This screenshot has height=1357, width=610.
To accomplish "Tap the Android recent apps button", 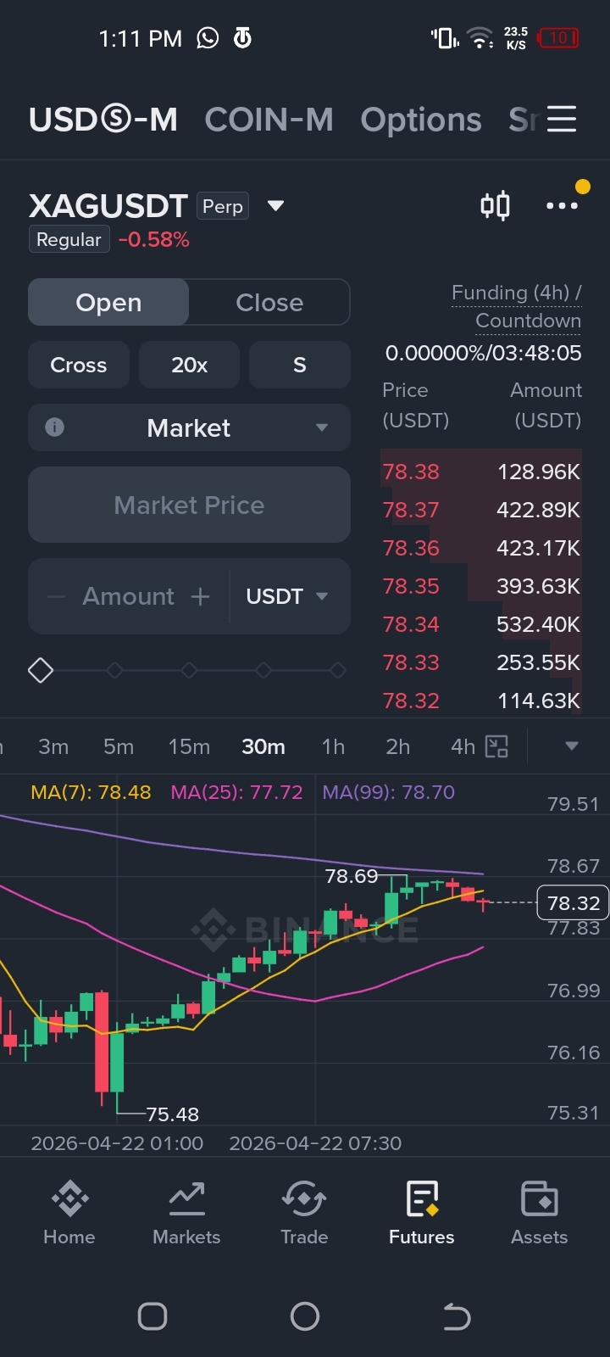I will click(152, 1316).
